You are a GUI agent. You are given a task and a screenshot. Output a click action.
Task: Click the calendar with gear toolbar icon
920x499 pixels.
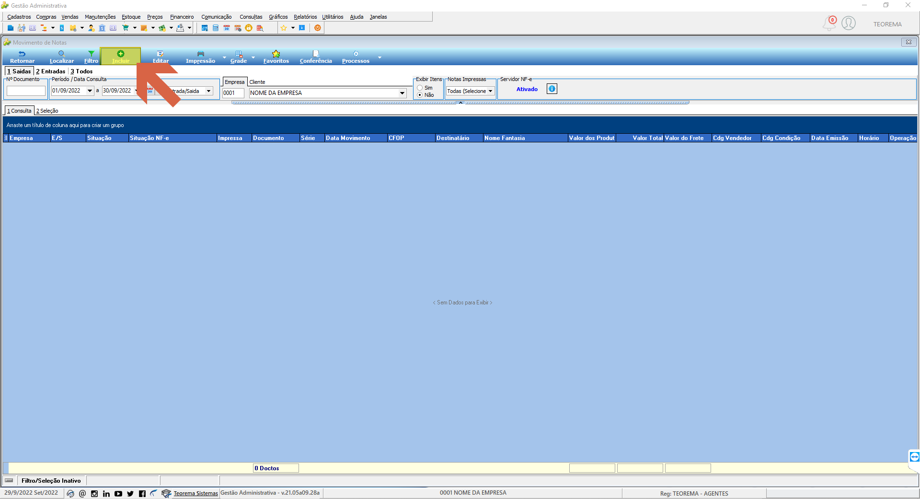click(x=238, y=28)
